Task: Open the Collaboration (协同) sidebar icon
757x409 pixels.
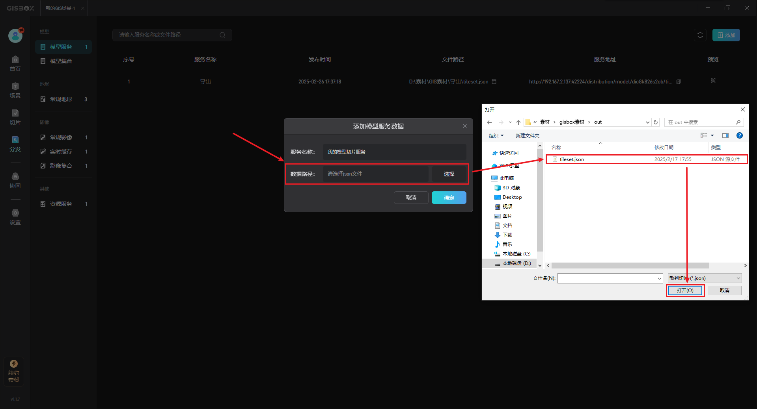Action: click(x=15, y=180)
